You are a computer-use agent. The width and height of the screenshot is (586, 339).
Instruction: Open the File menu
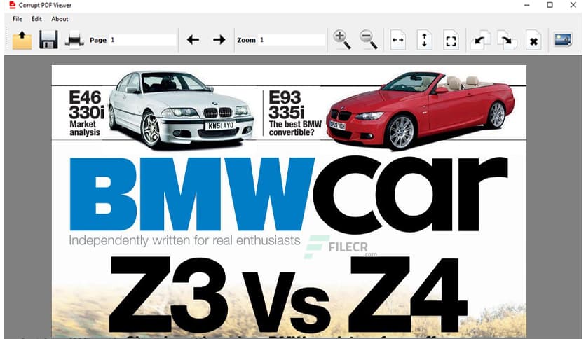click(18, 19)
